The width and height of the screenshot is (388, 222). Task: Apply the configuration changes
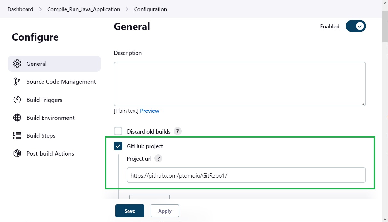coord(165,211)
